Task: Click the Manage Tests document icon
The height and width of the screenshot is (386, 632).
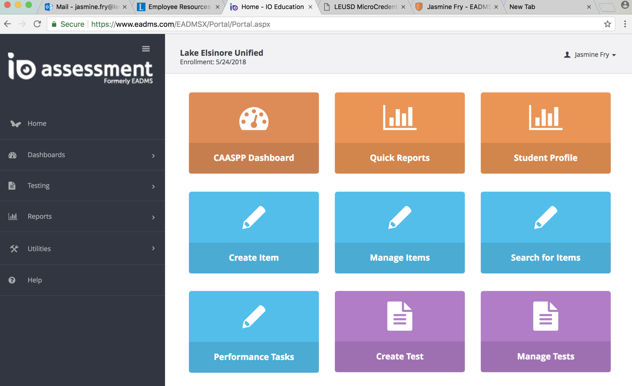Action: click(x=545, y=316)
